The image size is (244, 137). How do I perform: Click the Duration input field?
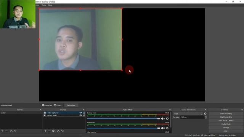point(192,117)
